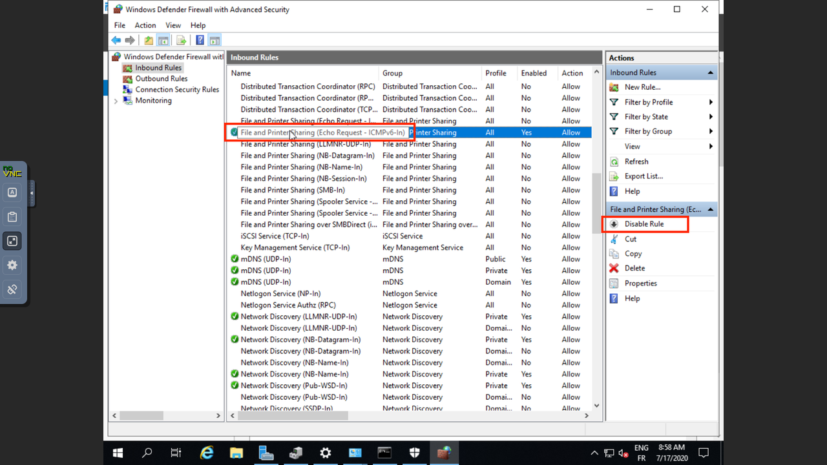Open the View menu in the menu bar
The width and height of the screenshot is (827, 465).
[x=173, y=25]
